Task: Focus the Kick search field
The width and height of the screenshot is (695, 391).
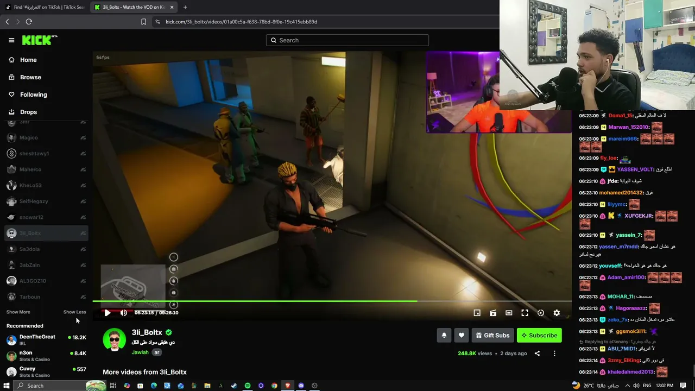Action: [x=347, y=40]
